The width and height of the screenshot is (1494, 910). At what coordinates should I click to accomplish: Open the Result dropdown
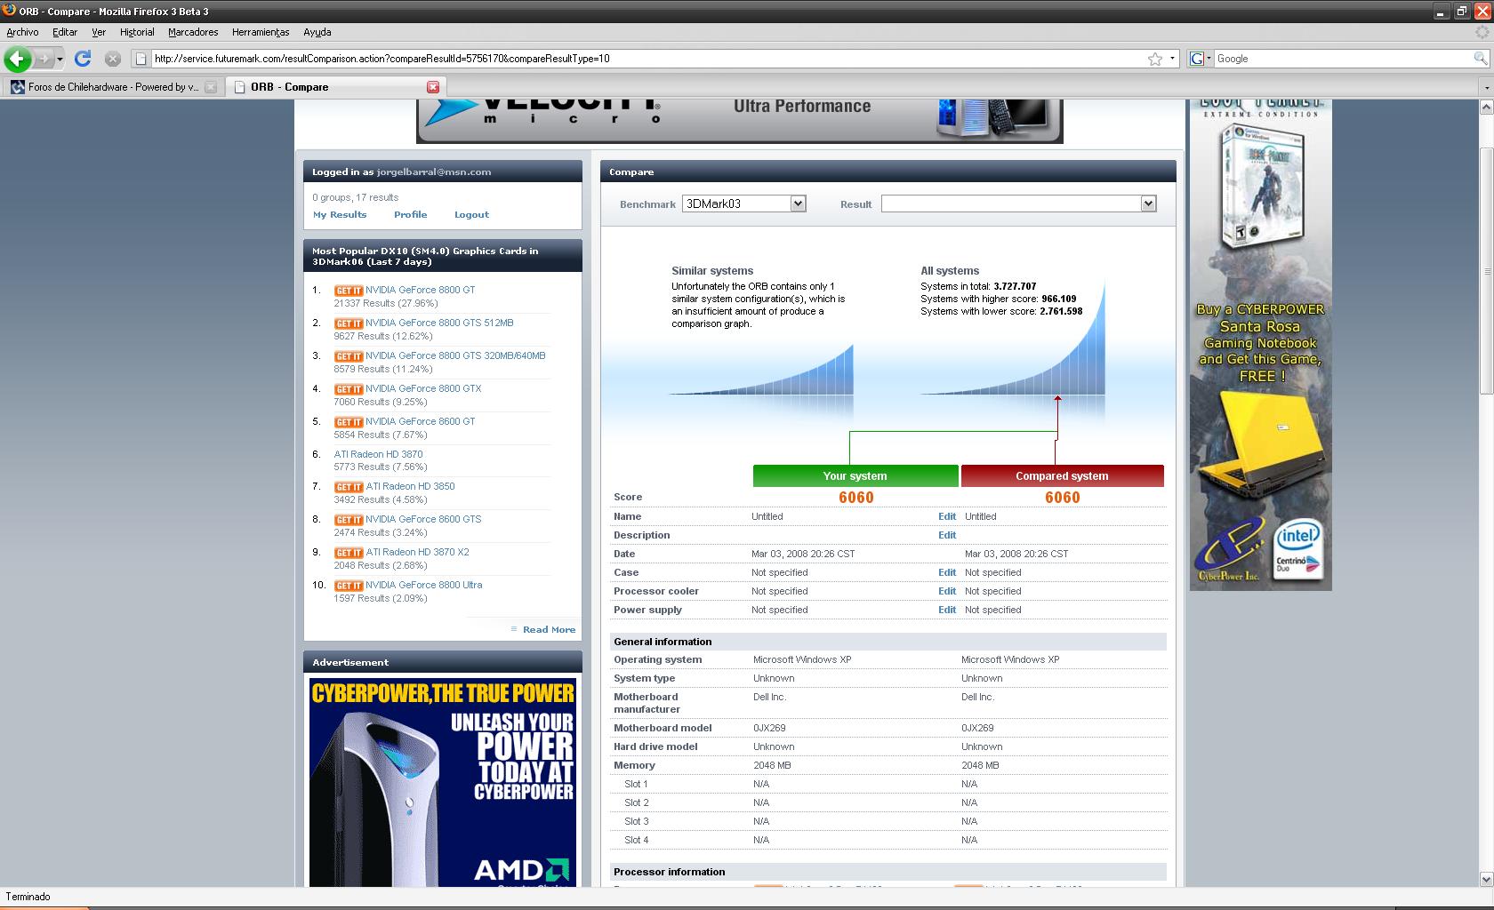(x=1018, y=204)
